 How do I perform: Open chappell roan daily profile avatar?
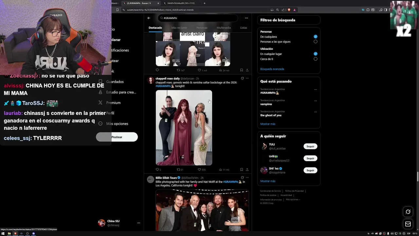(x=151, y=80)
